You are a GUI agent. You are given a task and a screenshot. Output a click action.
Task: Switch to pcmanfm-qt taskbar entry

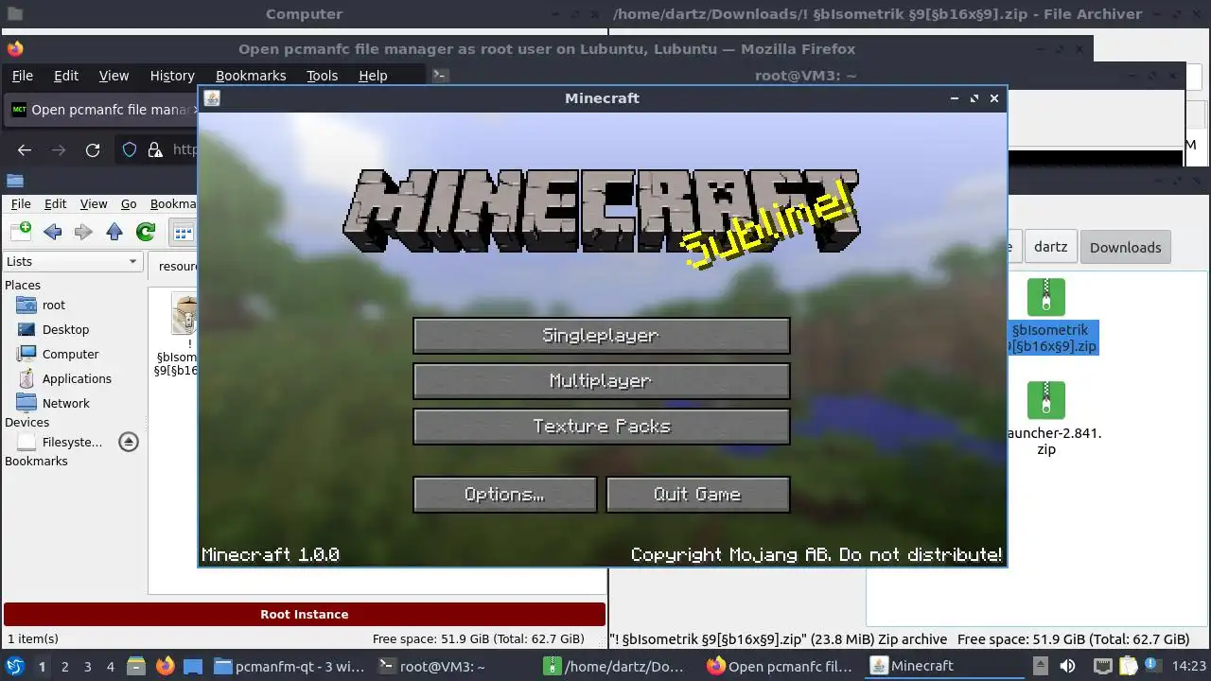(x=290, y=667)
